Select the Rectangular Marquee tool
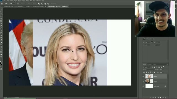The height and width of the screenshot is (99, 177). click(1, 12)
